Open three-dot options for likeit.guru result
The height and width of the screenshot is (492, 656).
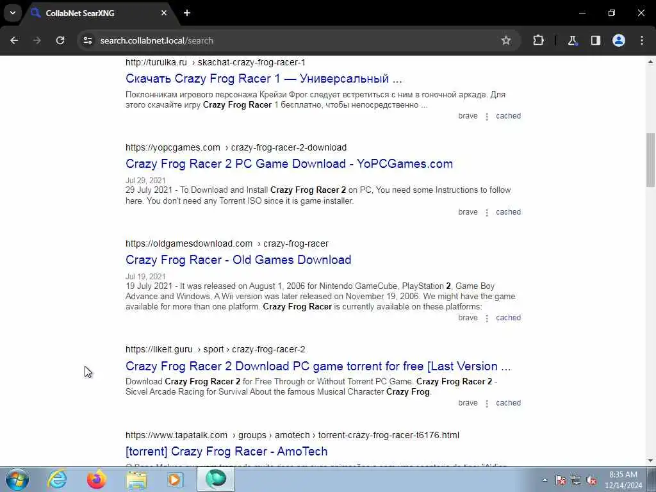[487, 404]
